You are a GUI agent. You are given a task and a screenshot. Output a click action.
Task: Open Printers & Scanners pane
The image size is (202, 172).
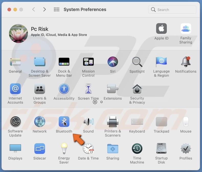113,122
